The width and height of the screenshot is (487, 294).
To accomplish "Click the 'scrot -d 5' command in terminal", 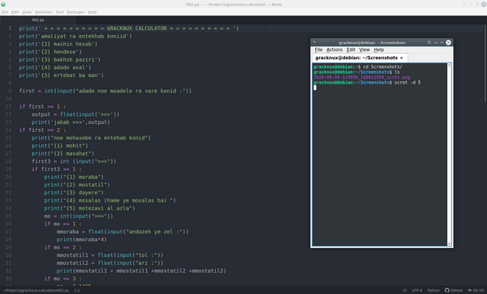I will click(x=407, y=83).
